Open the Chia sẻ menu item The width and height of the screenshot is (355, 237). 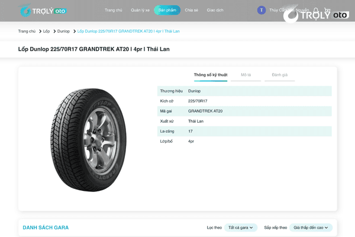point(191,10)
